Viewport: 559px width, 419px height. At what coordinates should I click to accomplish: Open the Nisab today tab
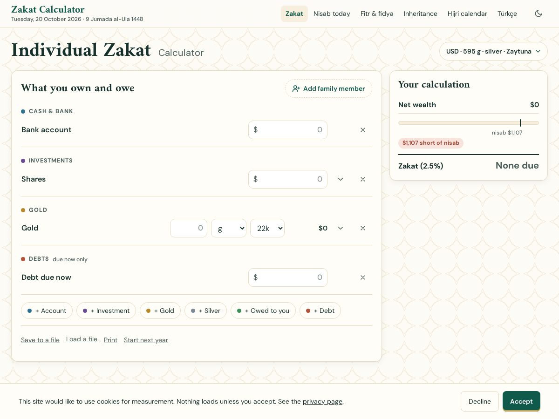[332, 14]
